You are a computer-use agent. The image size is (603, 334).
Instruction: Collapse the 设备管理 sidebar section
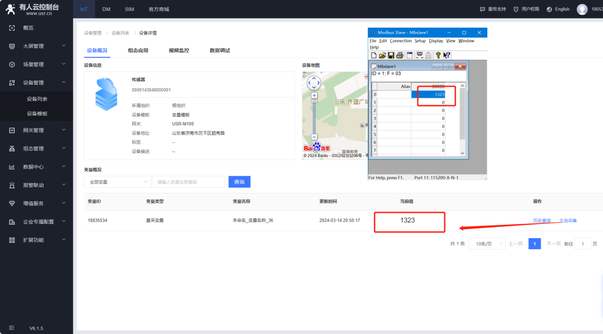pos(63,82)
